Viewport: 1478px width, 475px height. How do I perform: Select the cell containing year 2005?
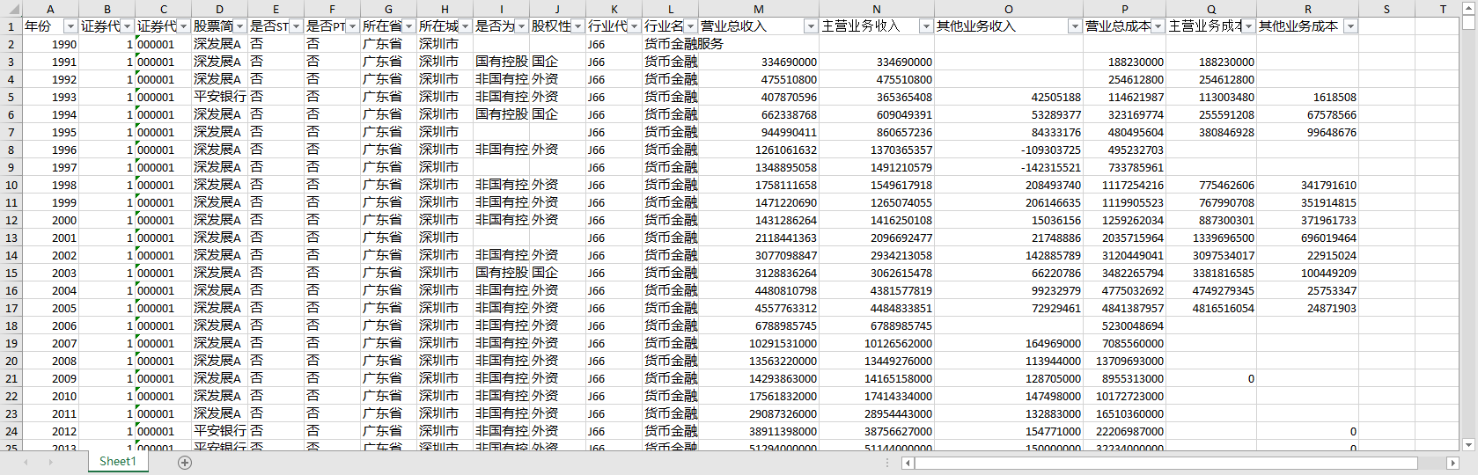[50, 308]
